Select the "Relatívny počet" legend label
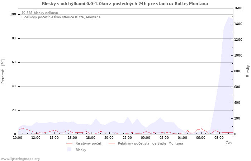 pyautogui.click(x=88, y=143)
